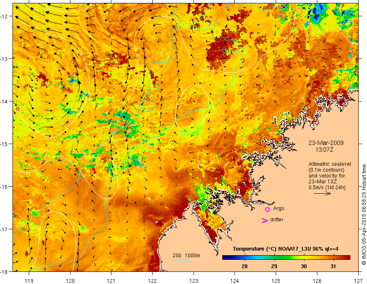367x284 pixels.
Task: Click longitude axis label 121
Action: 111,281
